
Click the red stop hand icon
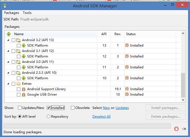pos(176,129)
